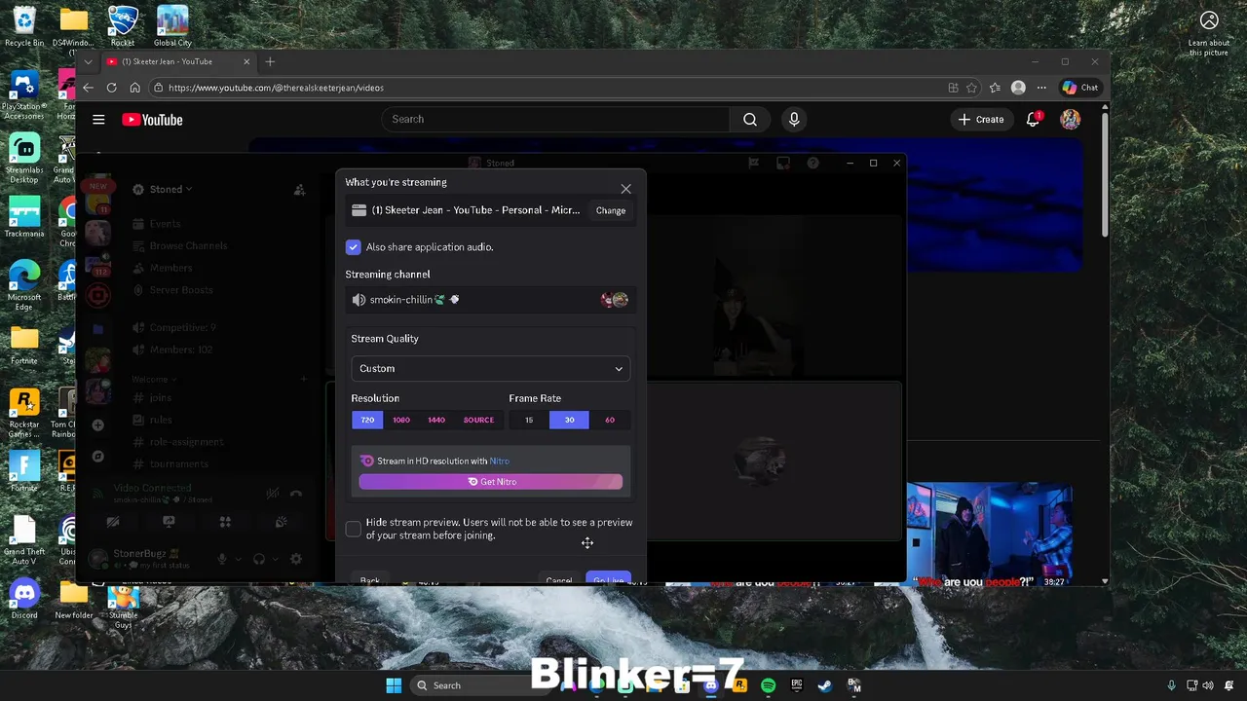
Task: Disconnect from voice with hang-up icon
Action: [x=296, y=494]
